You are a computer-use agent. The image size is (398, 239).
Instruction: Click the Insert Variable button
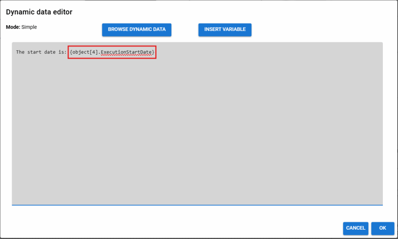point(225,29)
